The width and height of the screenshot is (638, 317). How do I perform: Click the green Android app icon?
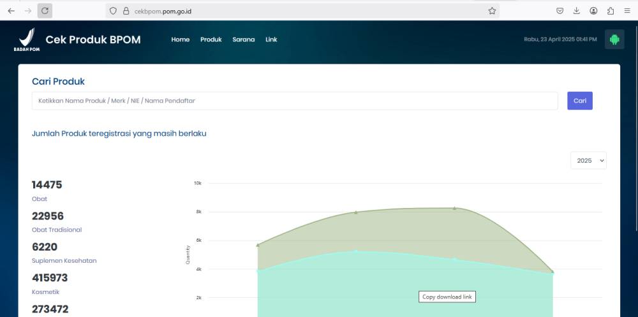click(614, 40)
